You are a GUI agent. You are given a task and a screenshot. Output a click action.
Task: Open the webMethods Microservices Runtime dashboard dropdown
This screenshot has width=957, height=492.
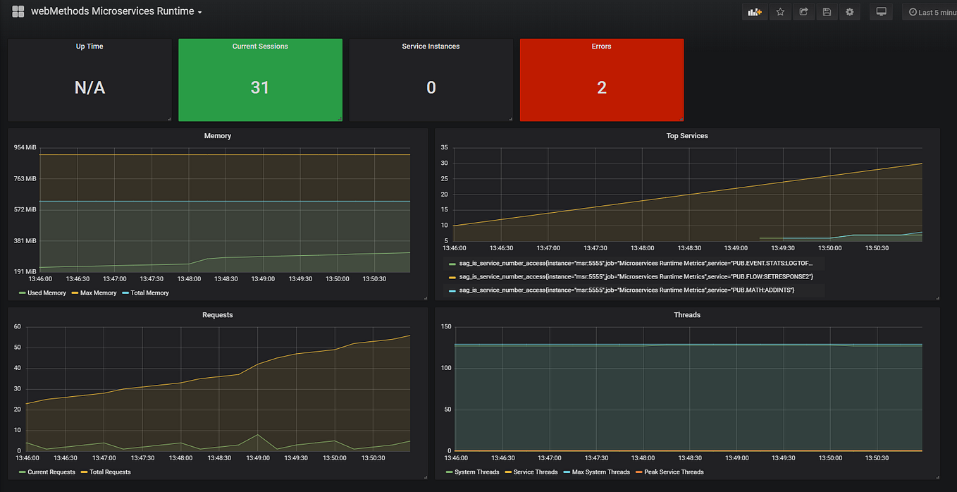coord(116,11)
